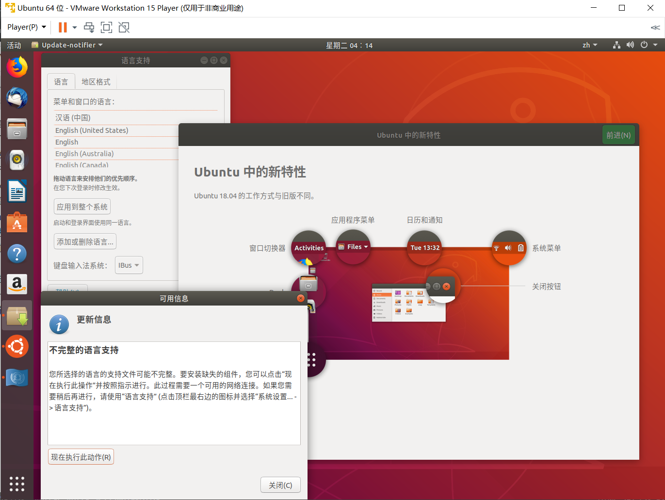Click the 不完整的语言支持 heading text
The image size is (665, 500).
(84, 350)
